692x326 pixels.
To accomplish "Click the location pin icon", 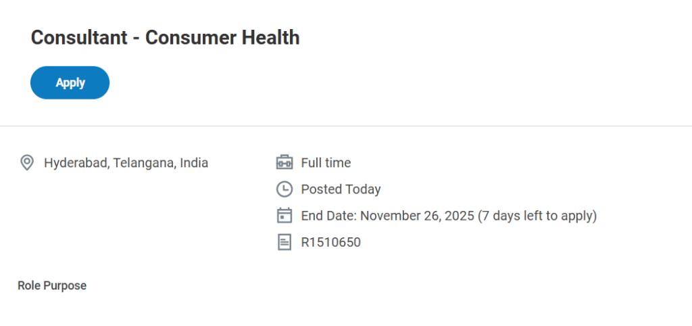I will point(27,163).
